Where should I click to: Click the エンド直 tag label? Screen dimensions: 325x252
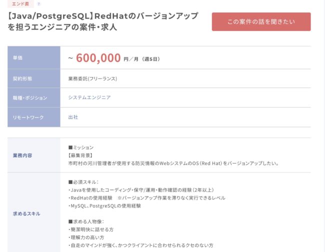pyautogui.click(x=20, y=3)
